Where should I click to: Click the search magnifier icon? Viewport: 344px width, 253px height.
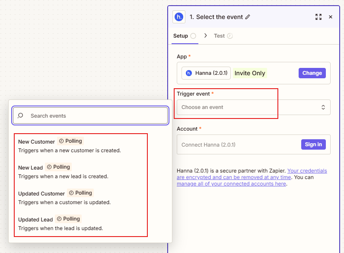[x=20, y=115]
